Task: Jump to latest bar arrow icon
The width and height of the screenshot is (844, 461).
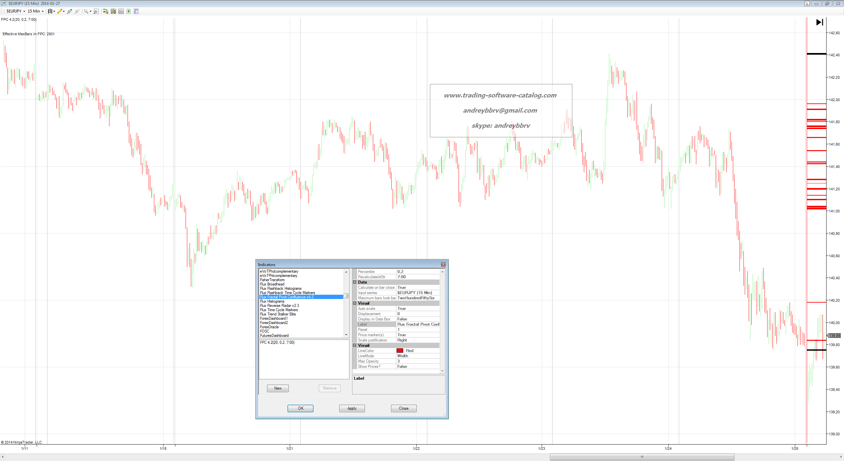Action: coord(820,22)
